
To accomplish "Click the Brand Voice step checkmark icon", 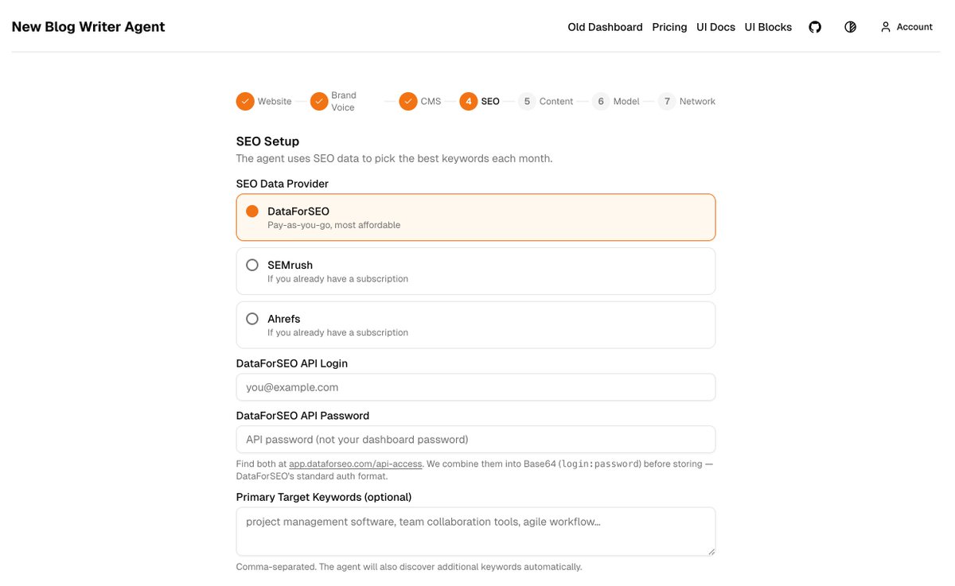I will (319, 102).
